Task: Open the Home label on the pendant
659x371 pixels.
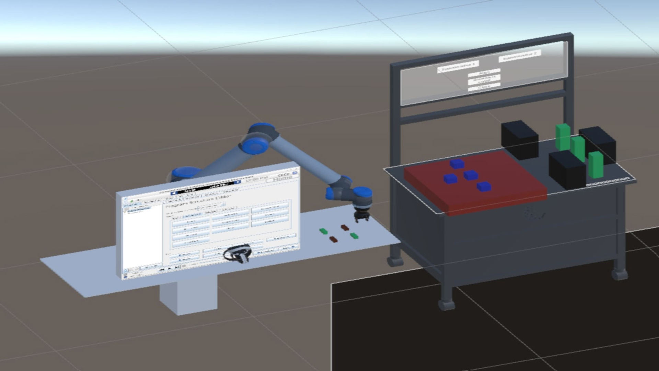Action: click(282, 178)
